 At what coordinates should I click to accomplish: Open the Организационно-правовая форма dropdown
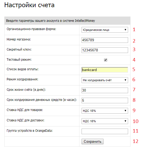(105, 30)
